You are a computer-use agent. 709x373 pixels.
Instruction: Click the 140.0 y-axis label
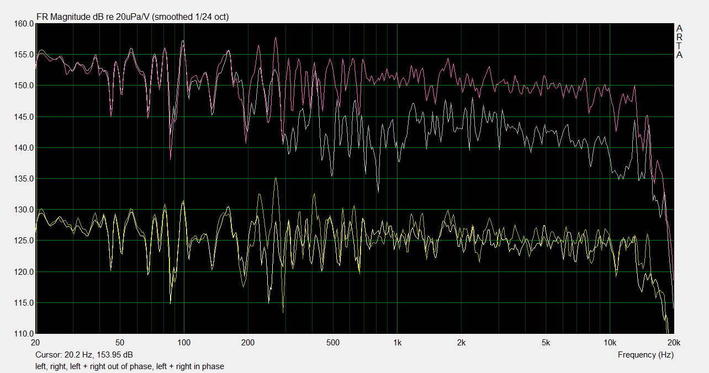[x=23, y=148]
